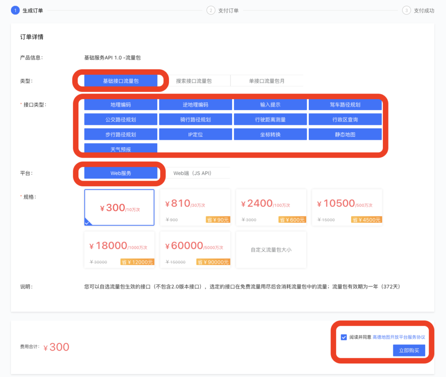This screenshot has height=377, width=446.
Task: Select Web端 (JS API) platform
Action: point(193,173)
